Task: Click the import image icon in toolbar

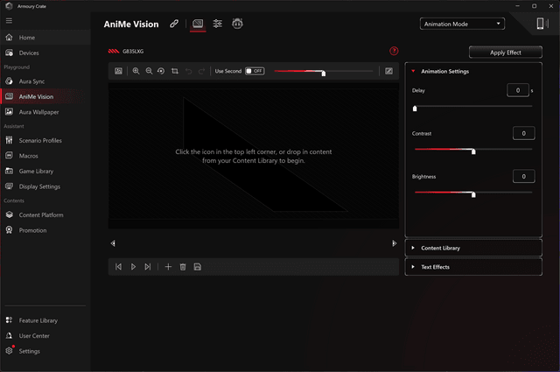Action: point(119,71)
